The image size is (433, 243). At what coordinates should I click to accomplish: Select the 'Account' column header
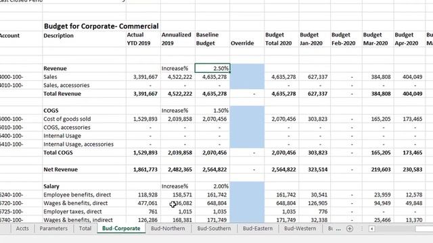(x=9, y=36)
